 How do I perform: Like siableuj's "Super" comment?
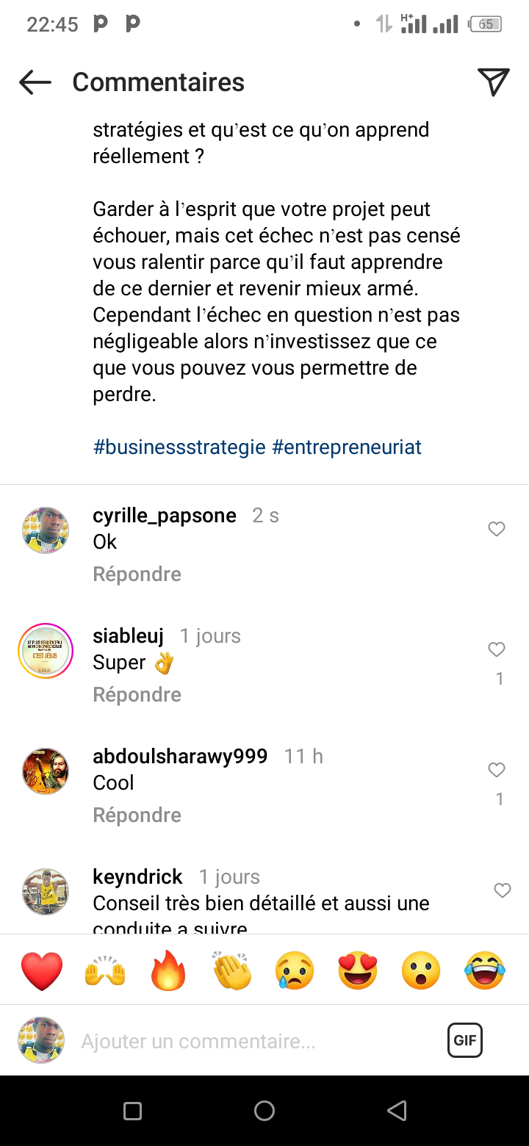[x=497, y=649]
